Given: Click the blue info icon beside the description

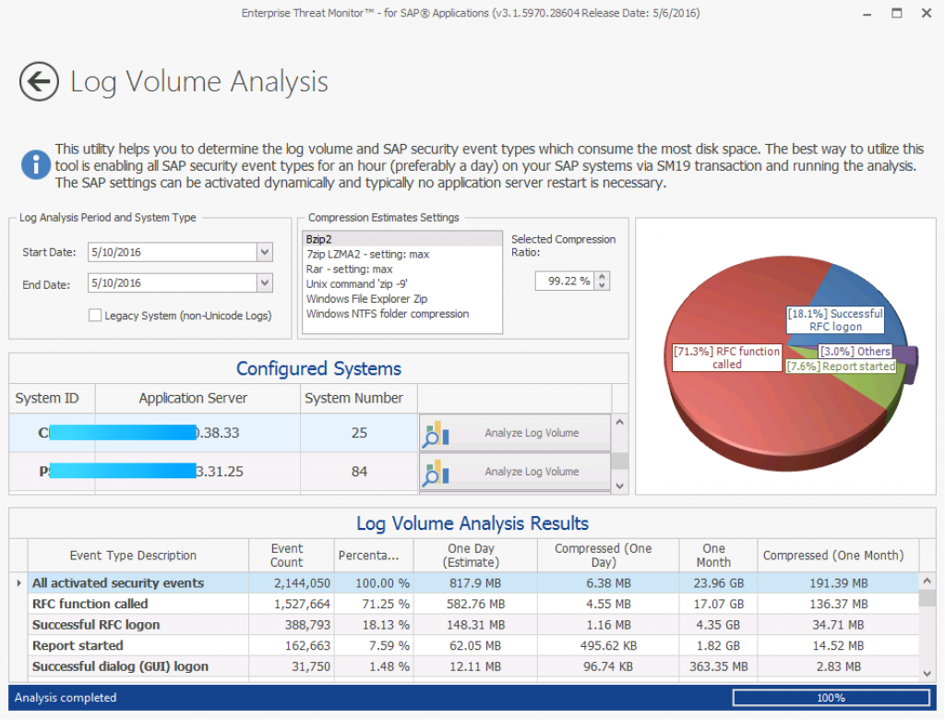Looking at the screenshot, I should (x=35, y=165).
